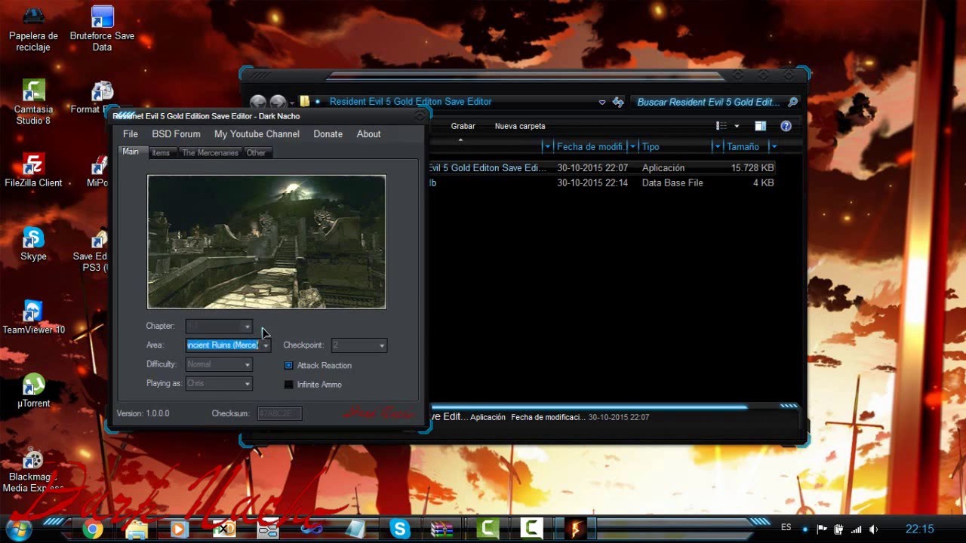Sort by Fecha de modificación column

tap(590, 146)
